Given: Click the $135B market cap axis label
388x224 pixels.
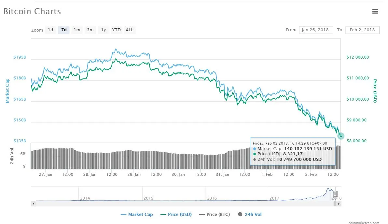Looking at the screenshot, I should pos(20,141).
